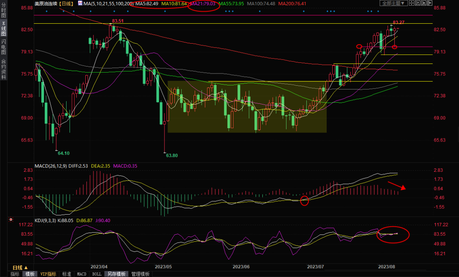The height and width of the screenshot is (277, 459).
Task: Click the second chart tool icon after crosshair
Action: [417, 3]
